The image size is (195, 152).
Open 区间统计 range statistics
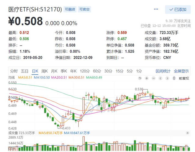click(x=163, y=71)
